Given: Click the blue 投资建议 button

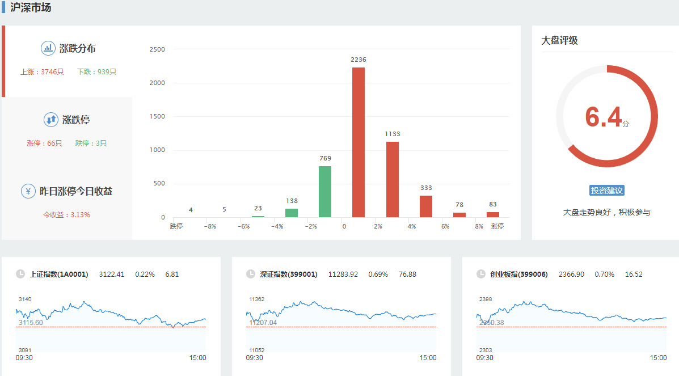Looking at the screenshot, I should 606,191.
